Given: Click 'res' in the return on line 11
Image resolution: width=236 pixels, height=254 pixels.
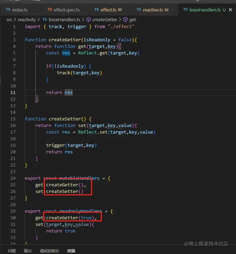Looking at the screenshot, I should click(69, 93).
